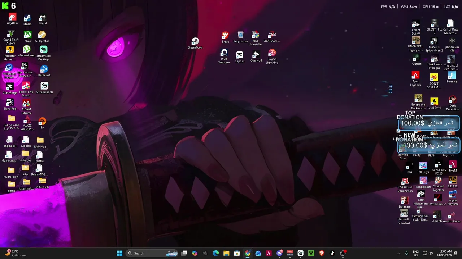Open the Epic Games Launcher icon
This screenshot has width=462, height=259.
pyautogui.click(x=25, y=70)
